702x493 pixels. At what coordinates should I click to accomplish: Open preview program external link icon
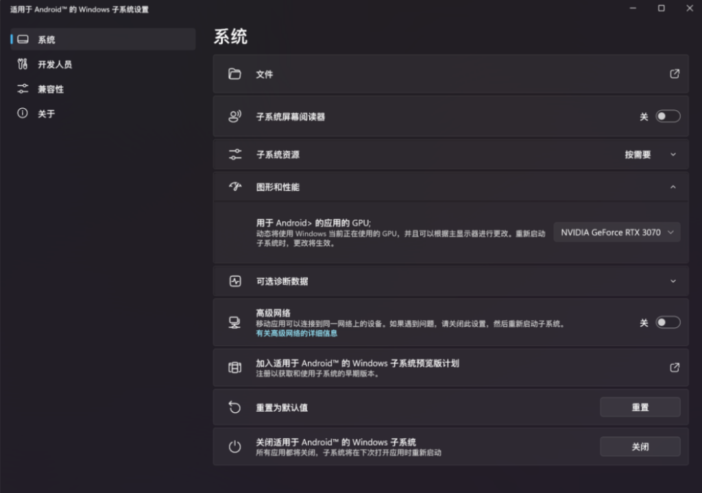pyautogui.click(x=675, y=367)
